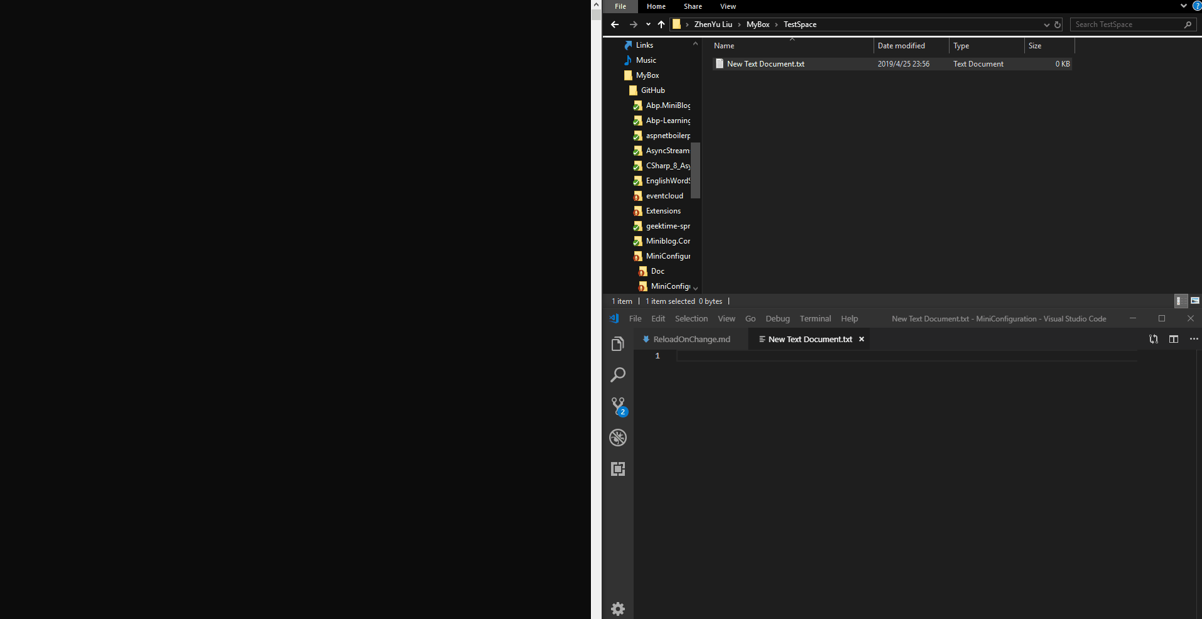Image resolution: width=1202 pixels, height=619 pixels.
Task: Select eventcloud folder in navigation tree
Action: coord(664,196)
